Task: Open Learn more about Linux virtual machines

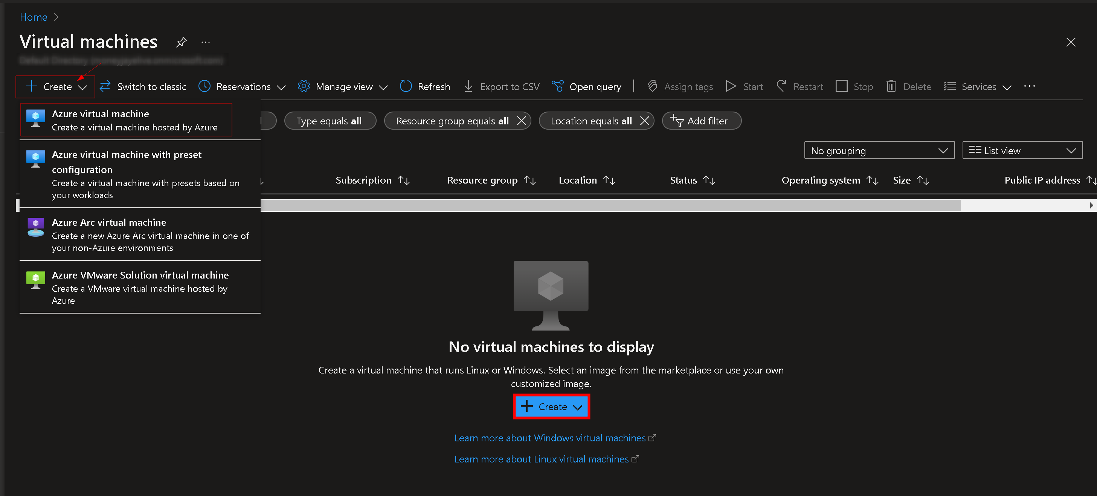Action: [x=546, y=459]
